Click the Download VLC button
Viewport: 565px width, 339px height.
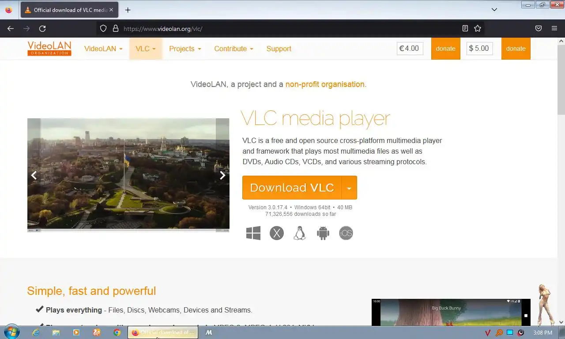(x=292, y=188)
